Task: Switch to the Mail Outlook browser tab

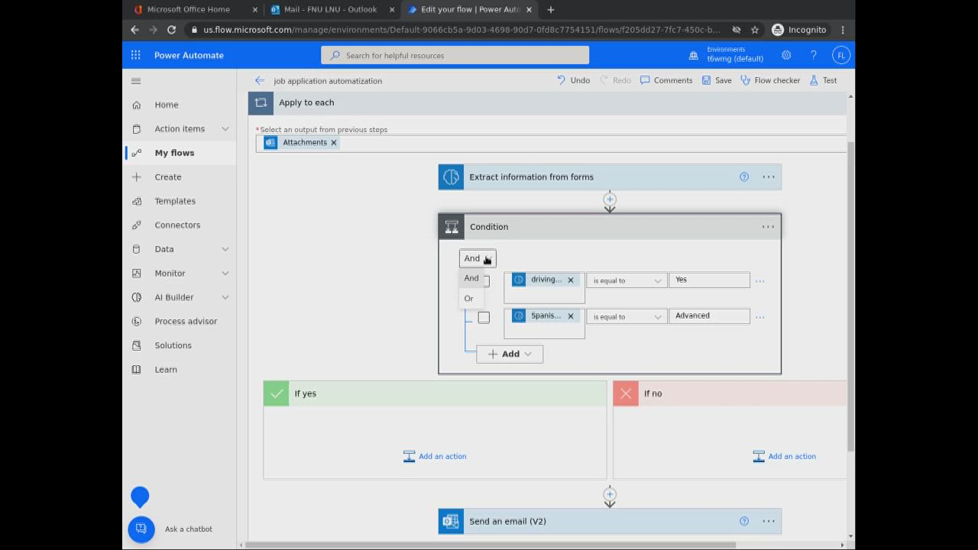Action: click(330, 9)
